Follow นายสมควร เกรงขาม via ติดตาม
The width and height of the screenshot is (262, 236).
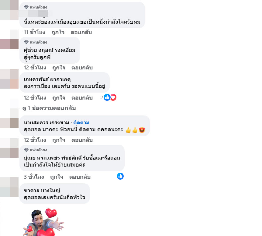(81, 122)
